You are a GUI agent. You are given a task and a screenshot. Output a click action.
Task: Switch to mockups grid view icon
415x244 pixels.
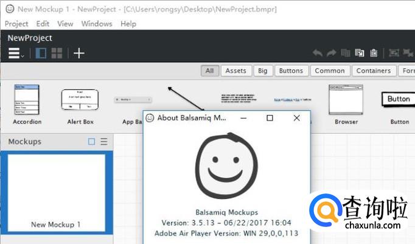(x=57, y=53)
